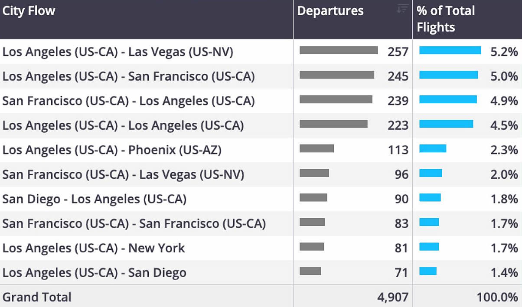Image resolution: width=522 pixels, height=307 pixels.
Task: Click the 4,907 grand total value
Action: coord(393,297)
